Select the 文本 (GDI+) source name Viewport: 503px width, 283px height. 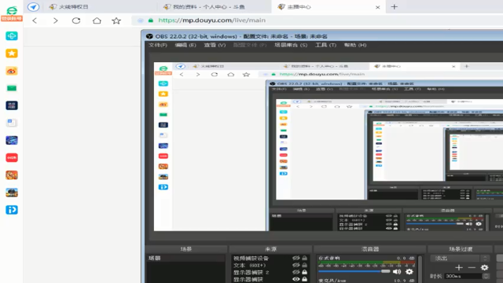click(x=249, y=266)
